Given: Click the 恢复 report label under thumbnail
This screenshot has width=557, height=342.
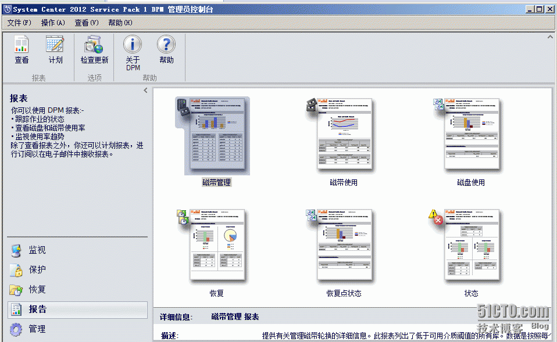Looking at the screenshot, I should click(217, 293).
